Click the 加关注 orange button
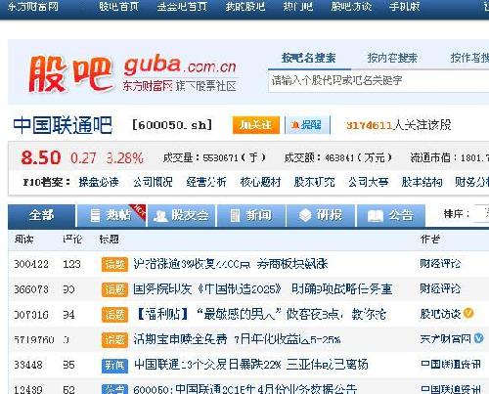This screenshot has height=394, width=489. 256,125
